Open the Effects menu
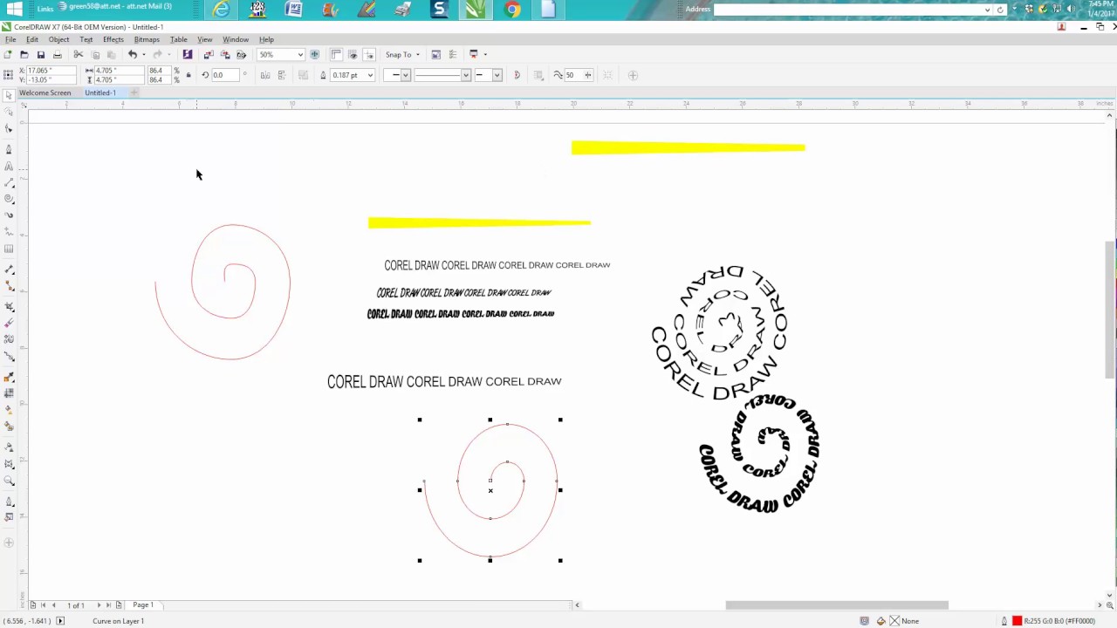 (x=113, y=39)
